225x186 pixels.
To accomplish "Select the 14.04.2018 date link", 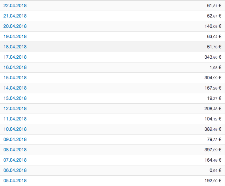I will (x=15, y=88).
